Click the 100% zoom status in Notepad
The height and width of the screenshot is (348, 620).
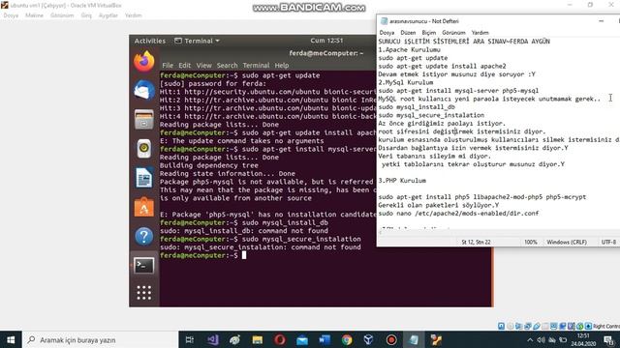point(531,242)
